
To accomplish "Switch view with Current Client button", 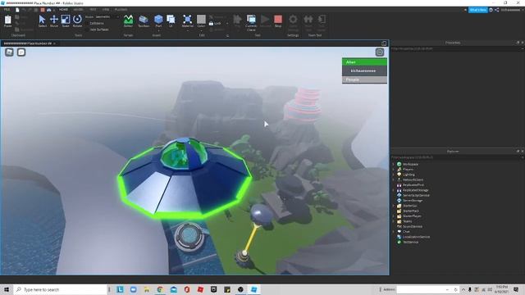I will pyautogui.click(x=251, y=23).
